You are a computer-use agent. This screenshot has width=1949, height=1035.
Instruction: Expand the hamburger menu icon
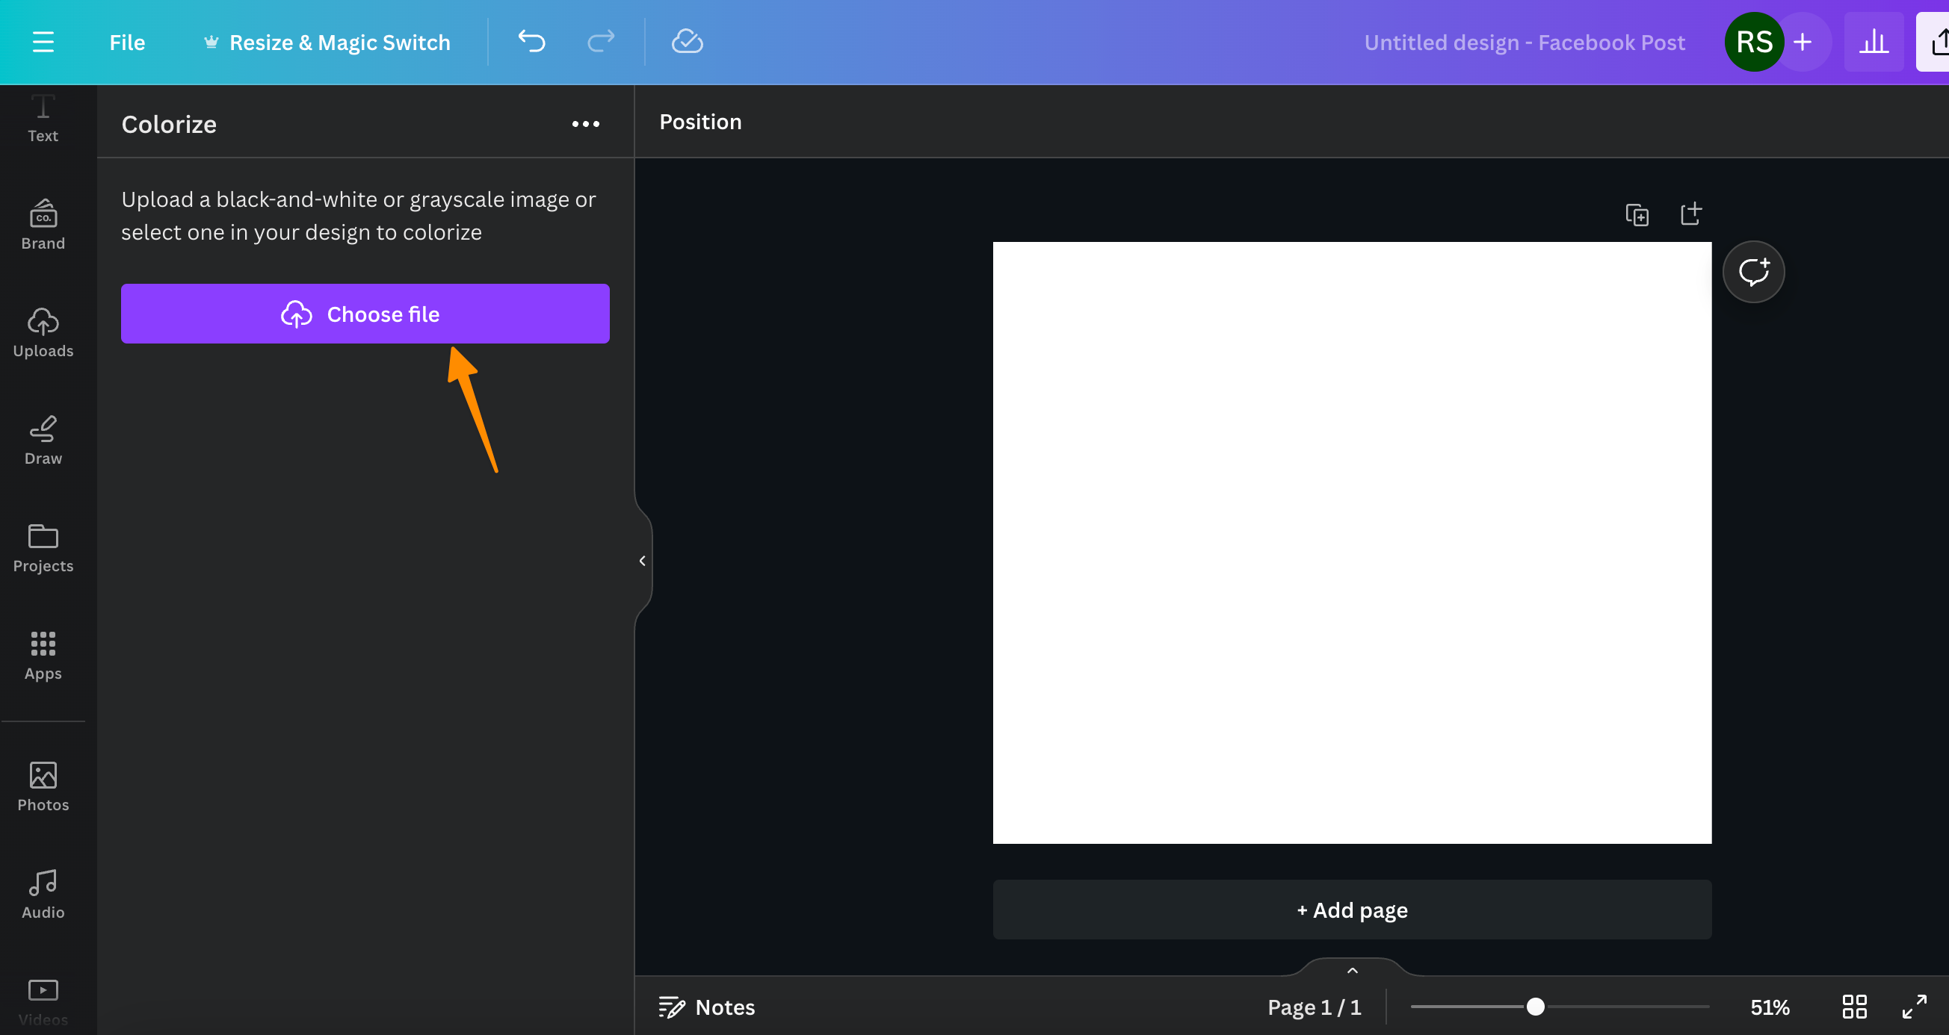coord(43,41)
